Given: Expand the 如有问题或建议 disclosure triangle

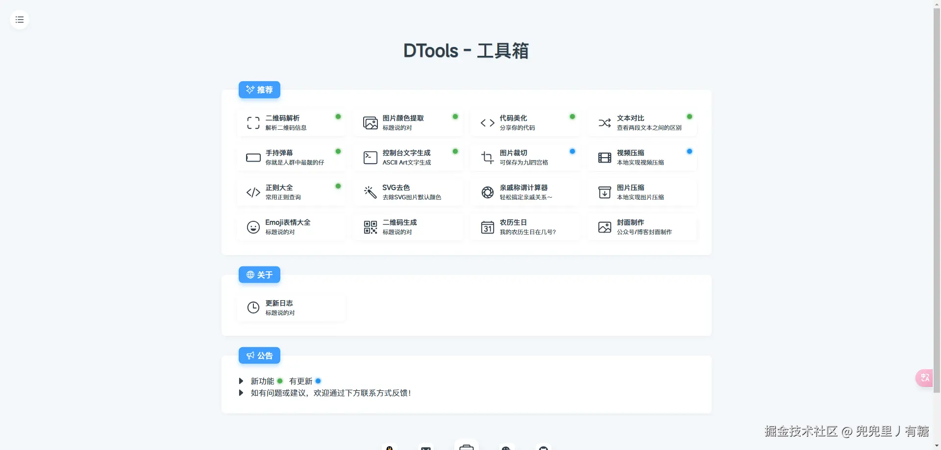Looking at the screenshot, I should point(241,393).
